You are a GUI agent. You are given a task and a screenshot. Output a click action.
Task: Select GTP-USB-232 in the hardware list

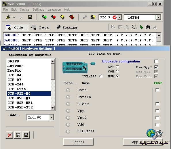pyautogui.click(x=29, y=107)
